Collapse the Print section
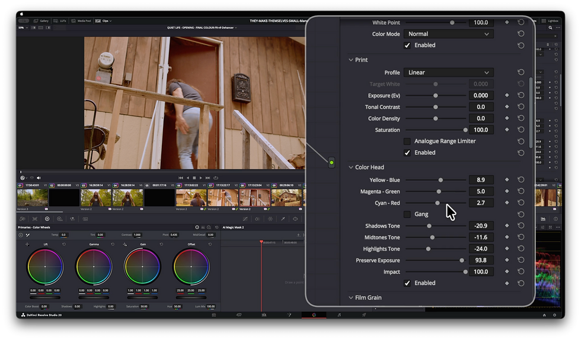 351,60
